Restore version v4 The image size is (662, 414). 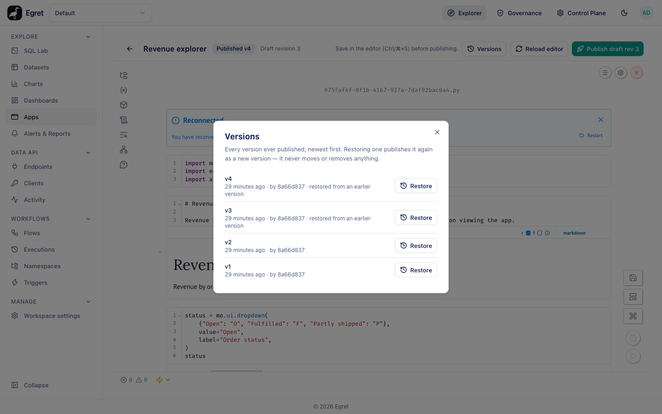[416, 186]
